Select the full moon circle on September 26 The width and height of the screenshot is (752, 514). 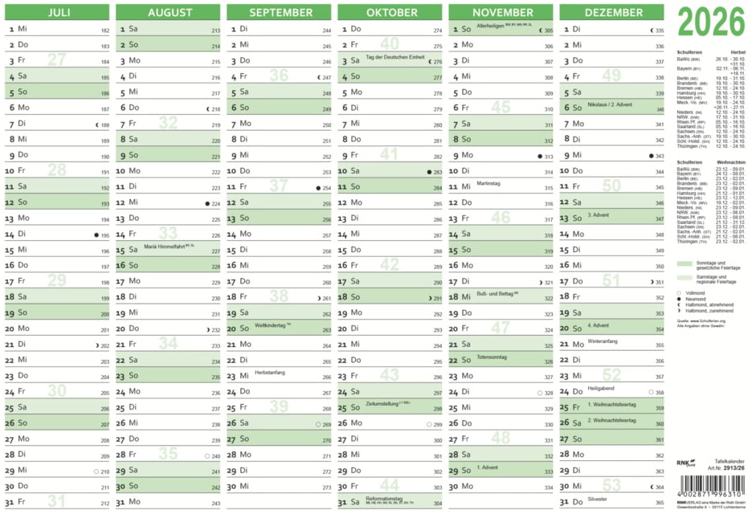tap(318, 423)
